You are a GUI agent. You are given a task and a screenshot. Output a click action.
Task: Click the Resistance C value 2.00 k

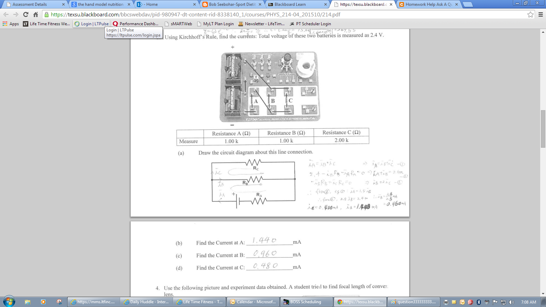tap(341, 140)
